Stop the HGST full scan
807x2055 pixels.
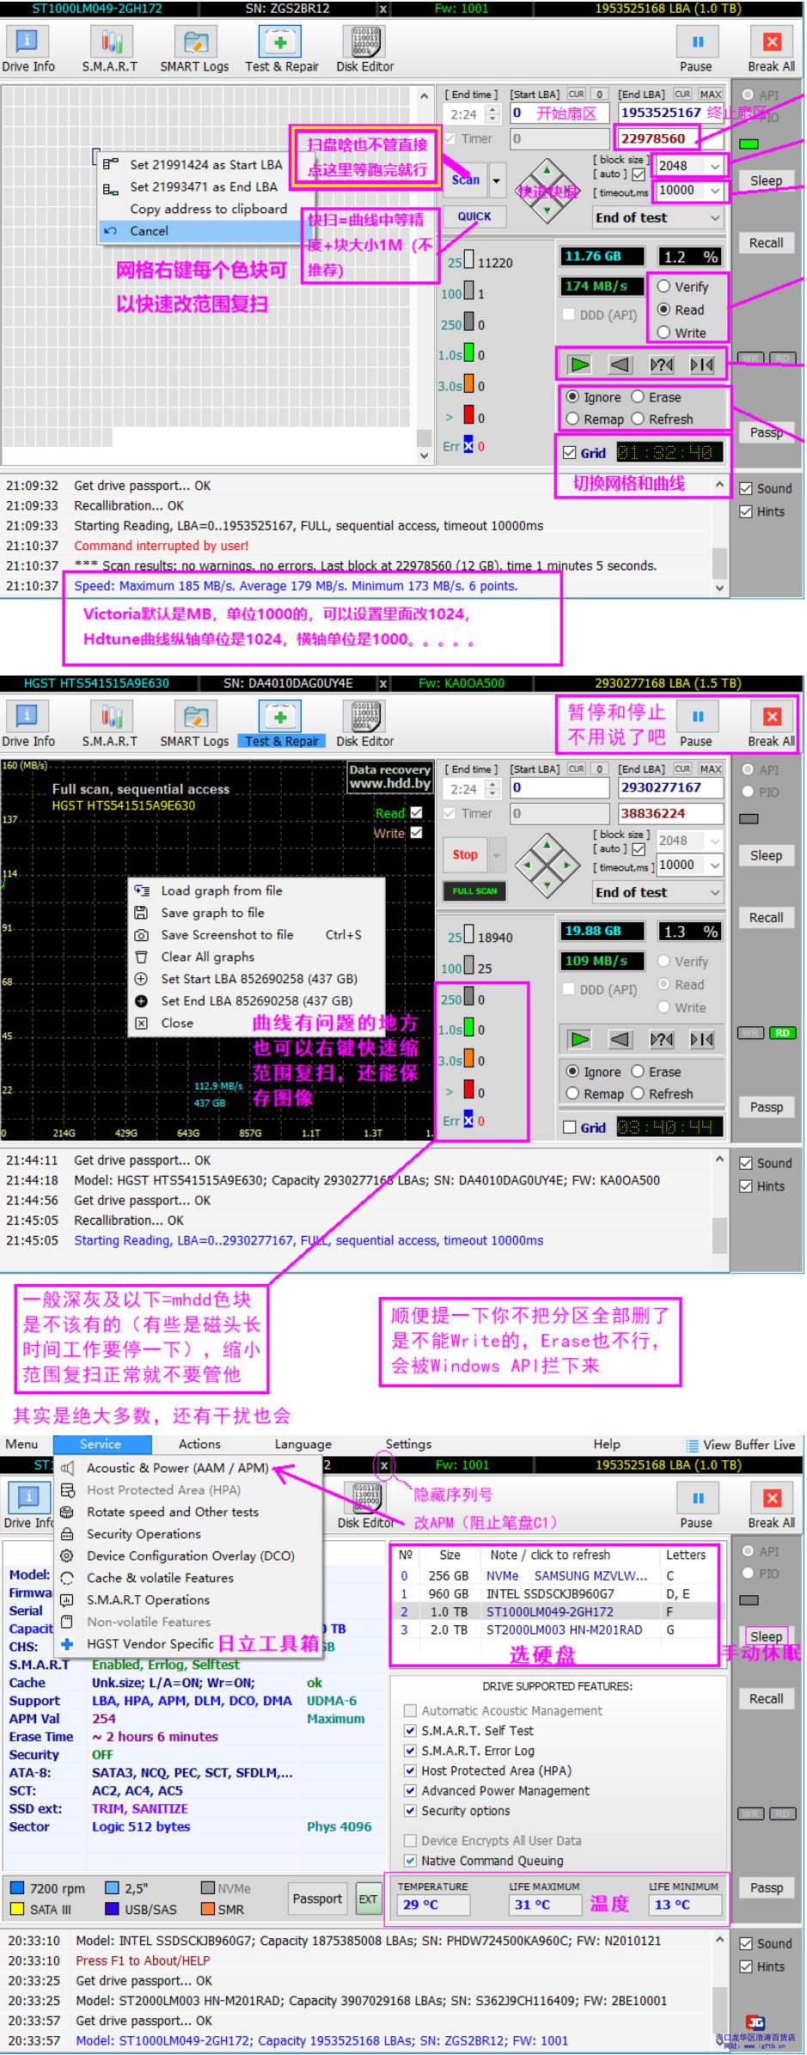(465, 855)
